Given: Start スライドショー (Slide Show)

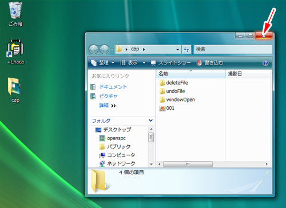Looking at the screenshot, I should coord(170,63).
